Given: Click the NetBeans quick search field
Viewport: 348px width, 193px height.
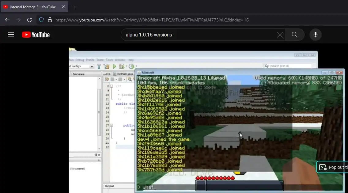Looking at the screenshot, I should point(288,66).
